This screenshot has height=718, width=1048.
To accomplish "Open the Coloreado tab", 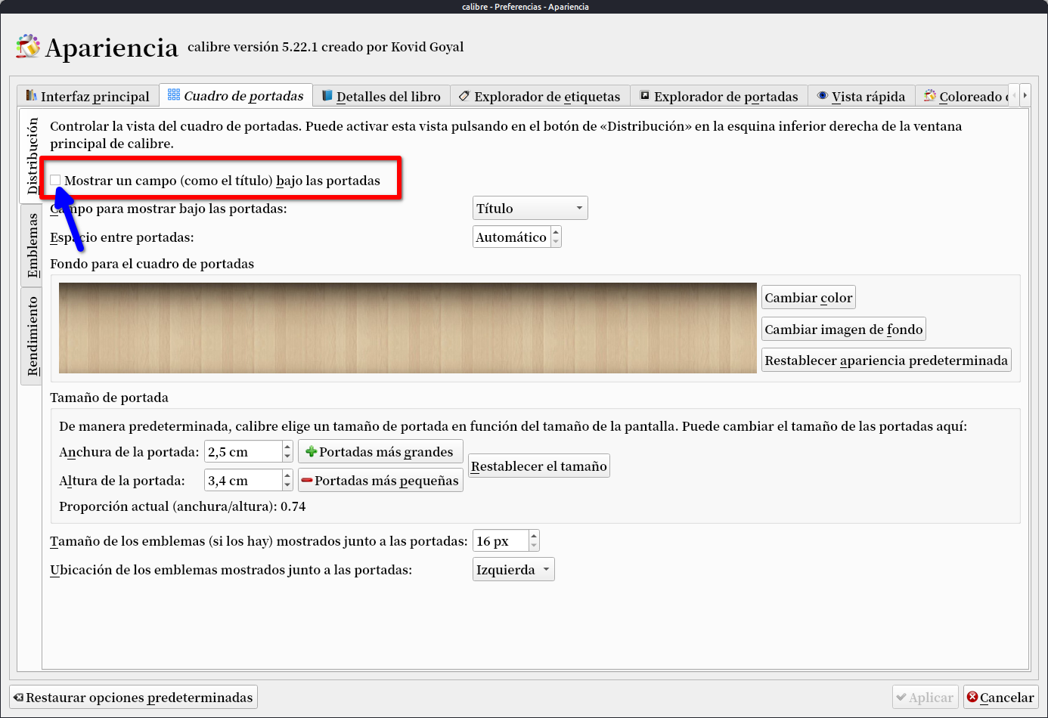I will tap(963, 96).
